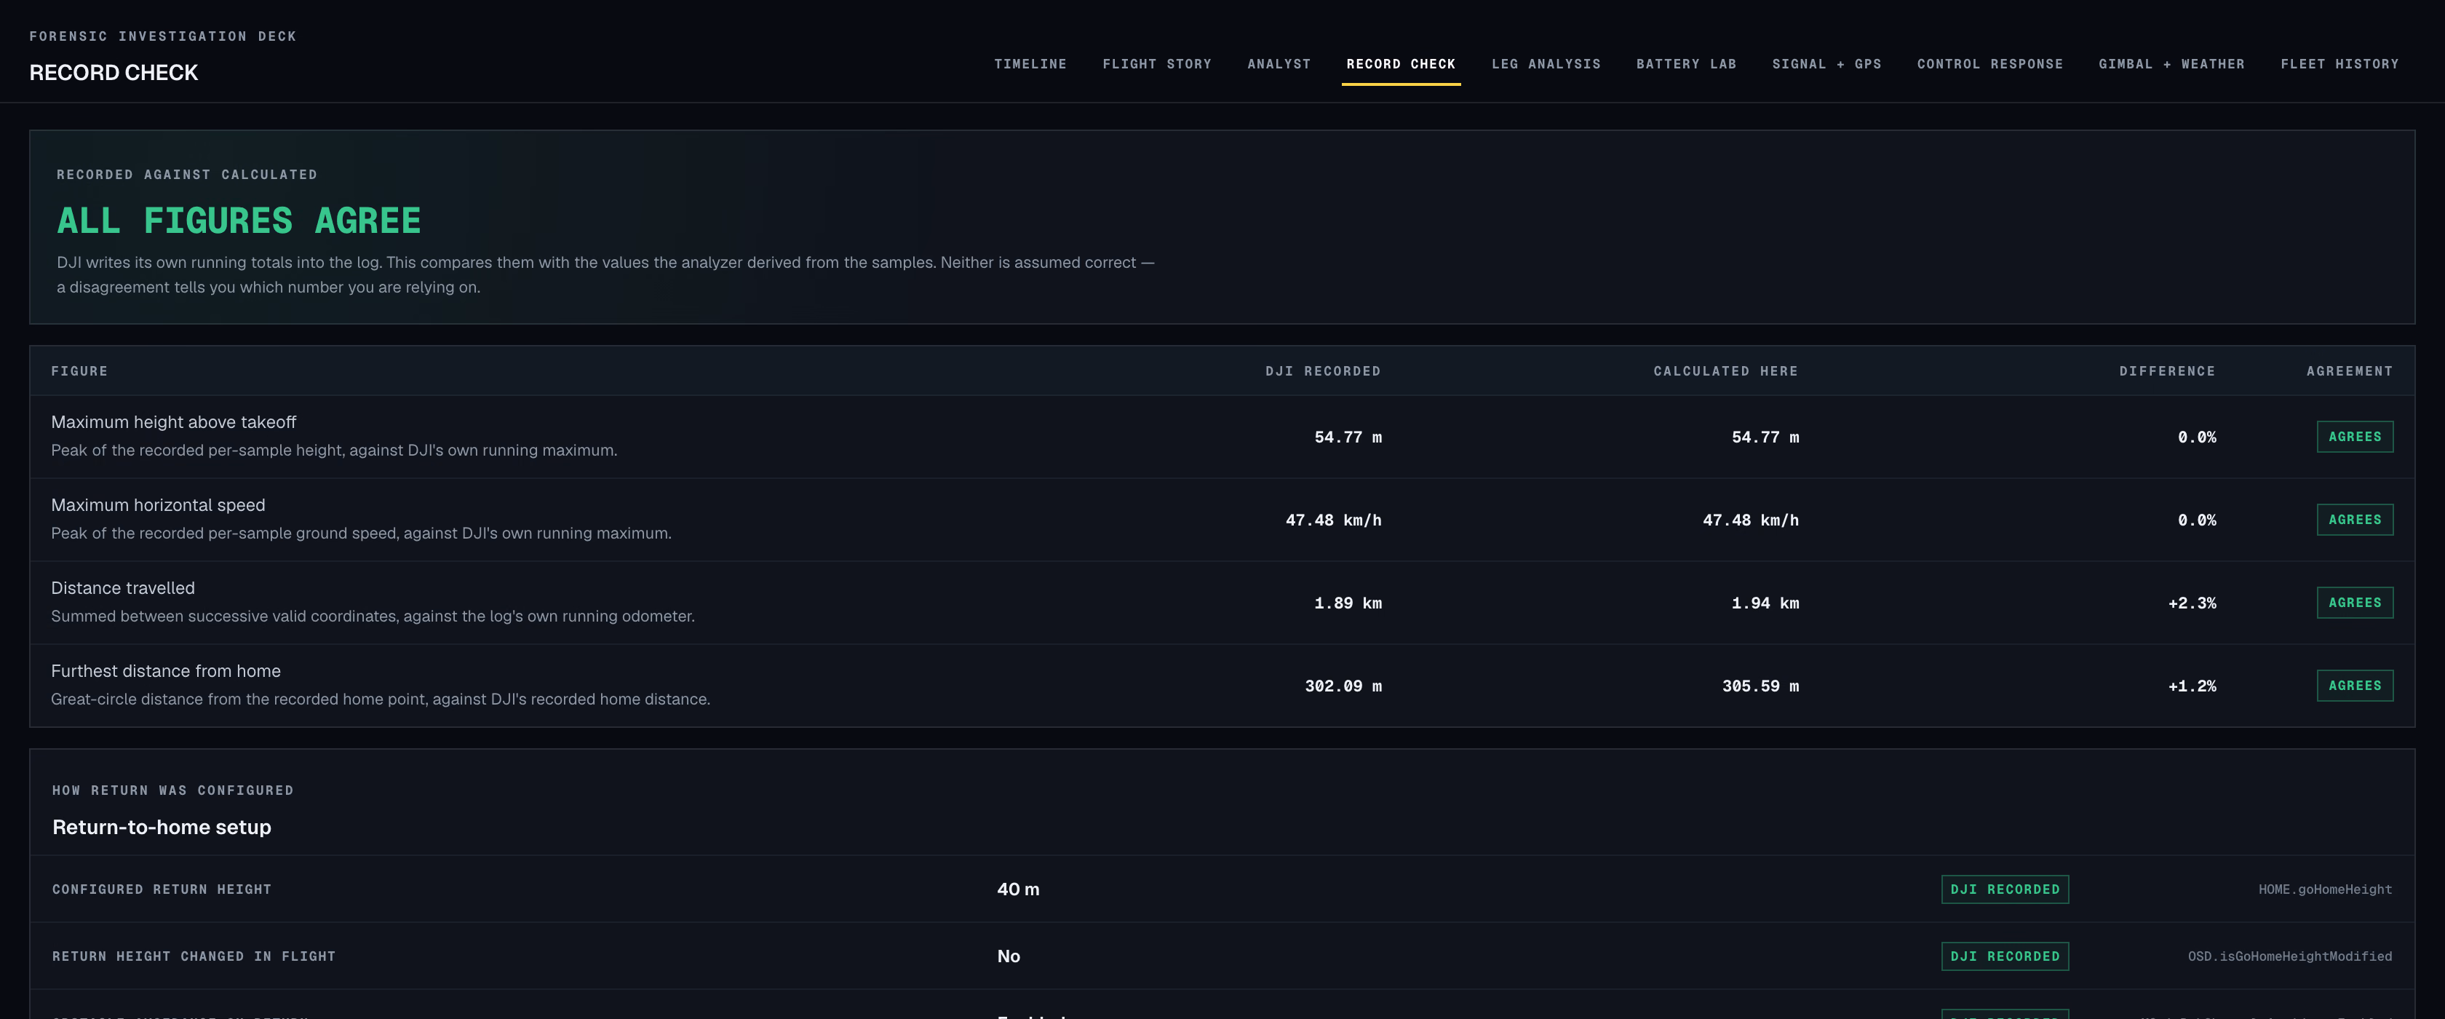Click the 'ALL FIGURES AGREE' headline
The image size is (2445, 1019).
(x=239, y=221)
